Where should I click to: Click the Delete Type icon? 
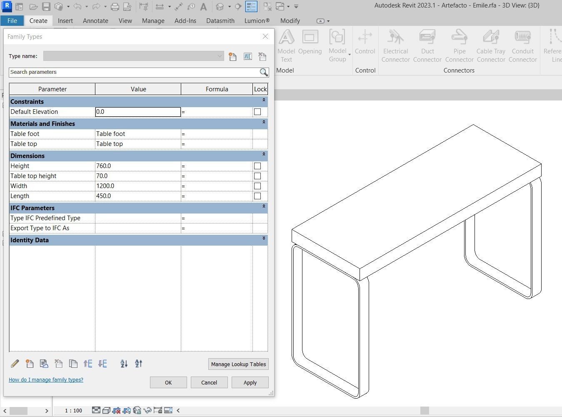click(x=262, y=56)
